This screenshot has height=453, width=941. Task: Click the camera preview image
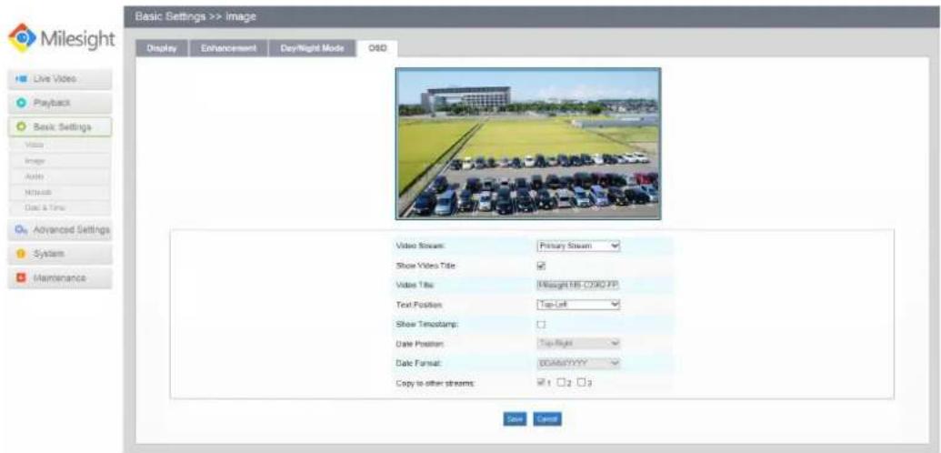click(528, 144)
